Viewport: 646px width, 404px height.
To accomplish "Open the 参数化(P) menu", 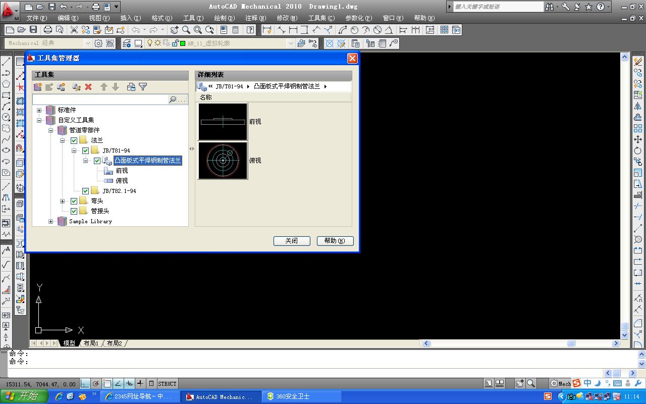I will (358, 18).
